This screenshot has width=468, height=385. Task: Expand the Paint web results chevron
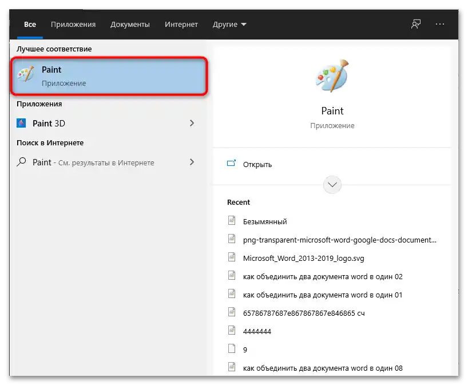pyautogui.click(x=192, y=162)
